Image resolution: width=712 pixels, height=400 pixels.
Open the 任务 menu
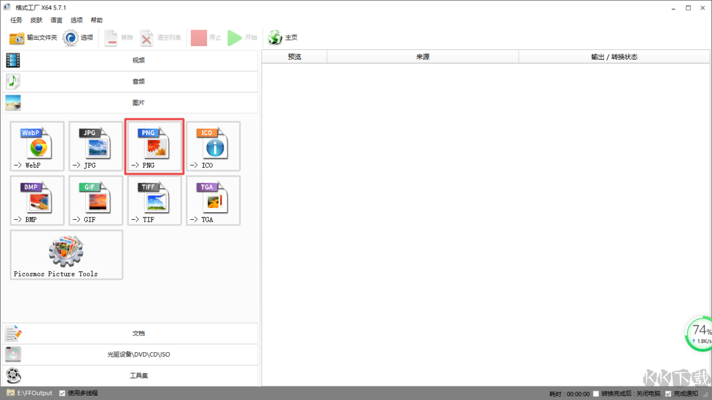coord(16,20)
